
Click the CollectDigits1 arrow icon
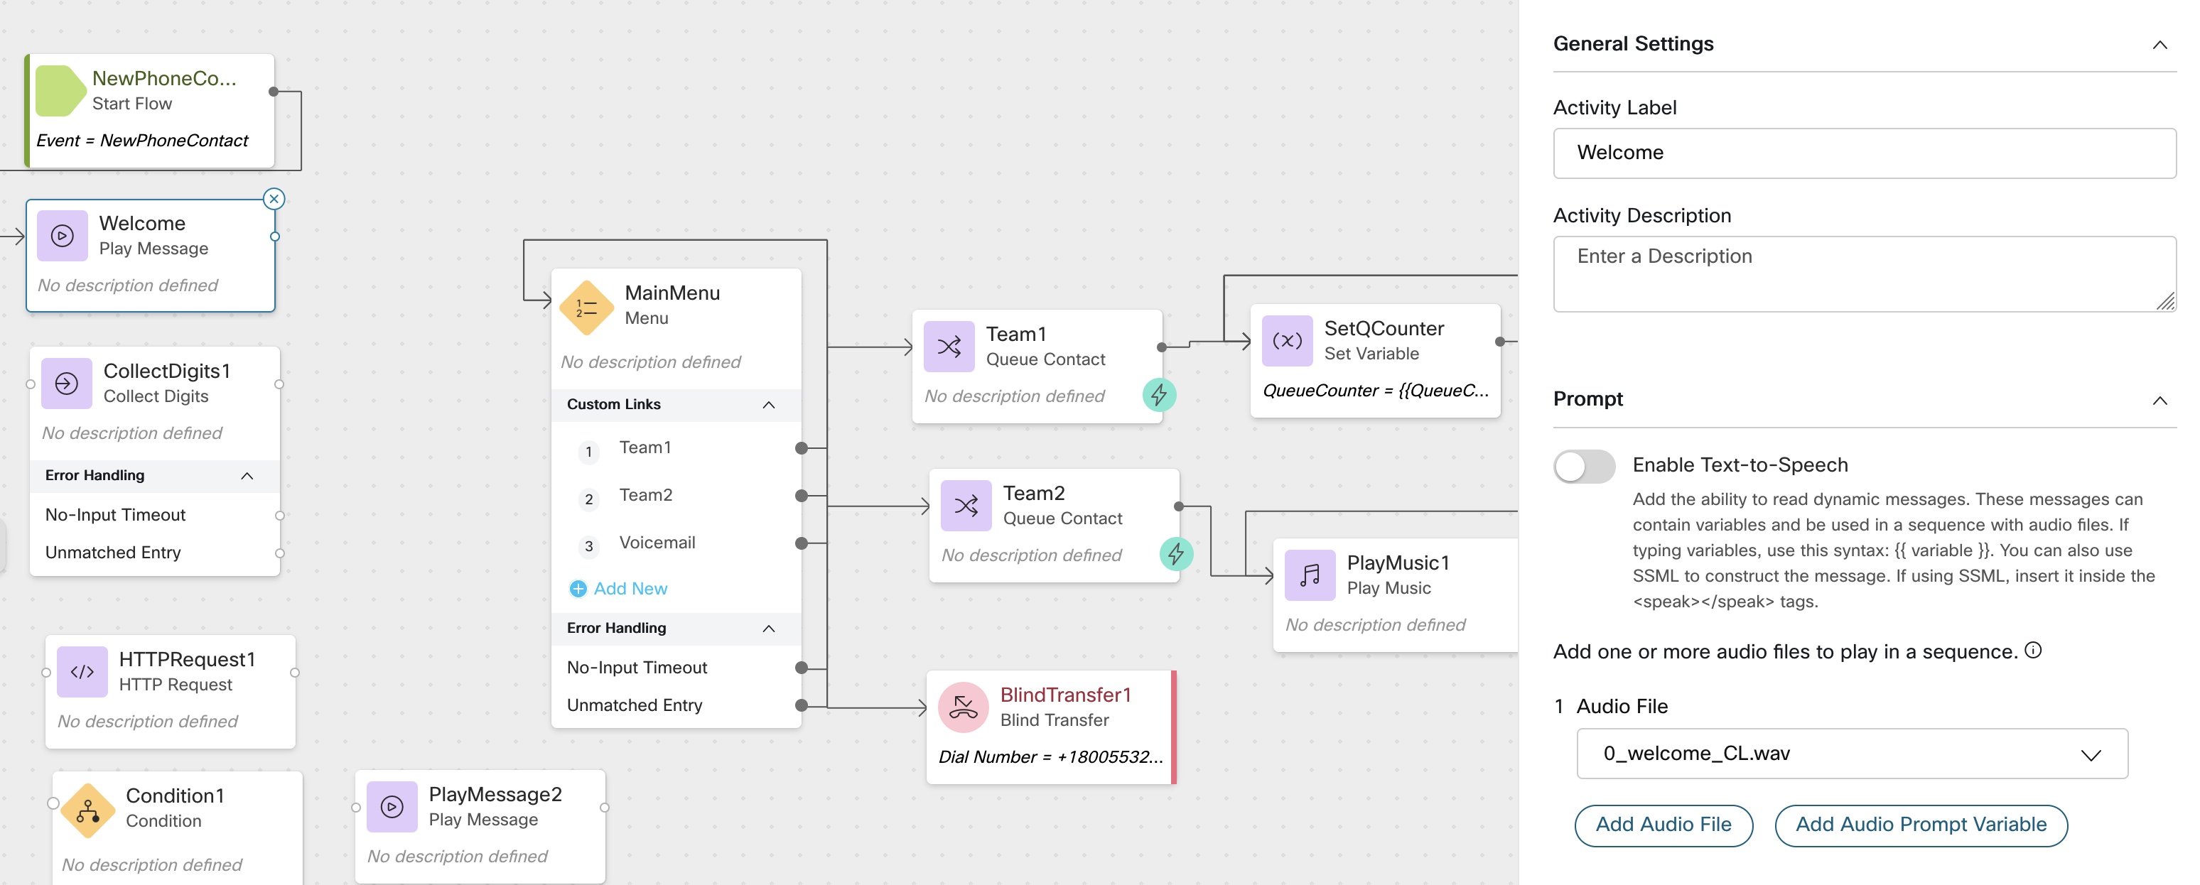tap(67, 384)
